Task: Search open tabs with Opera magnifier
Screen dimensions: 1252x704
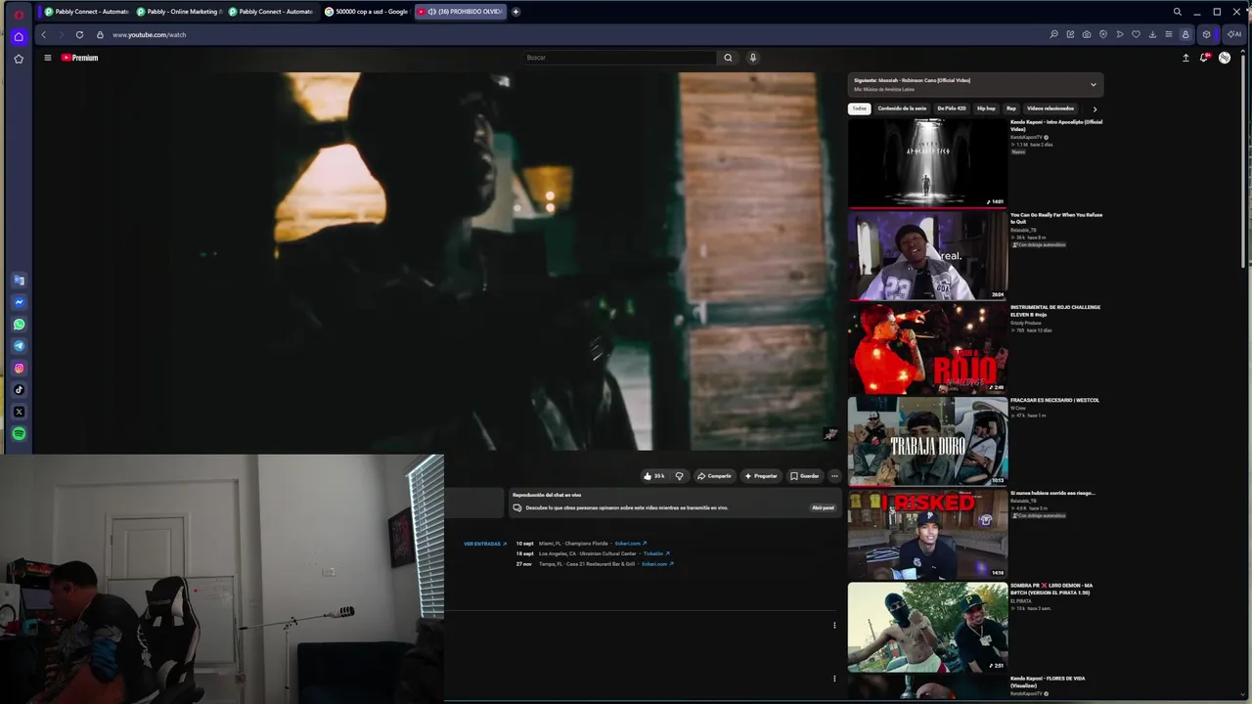Action: 1177,12
